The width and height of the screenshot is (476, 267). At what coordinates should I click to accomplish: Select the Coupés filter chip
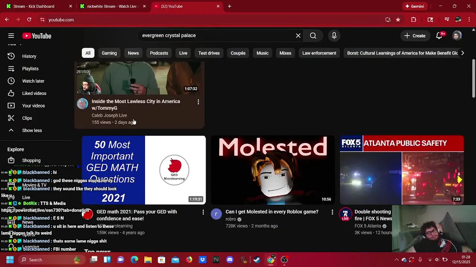[238, 53]
